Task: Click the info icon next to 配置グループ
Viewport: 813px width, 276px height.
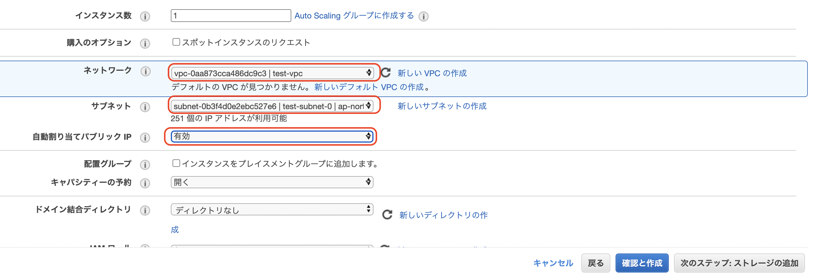Action: pyautogui.click(x=145, y=164)
